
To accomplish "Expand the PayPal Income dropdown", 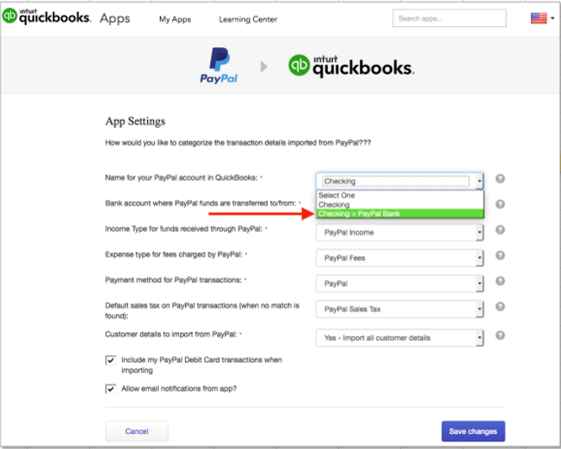I will coord(400,233).
